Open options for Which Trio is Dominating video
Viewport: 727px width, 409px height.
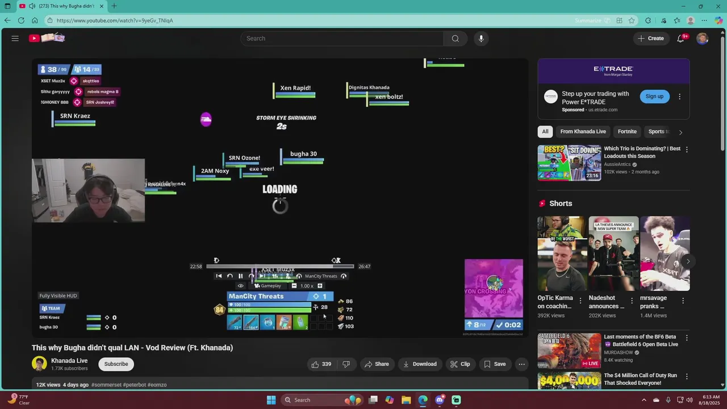[687, 149]
